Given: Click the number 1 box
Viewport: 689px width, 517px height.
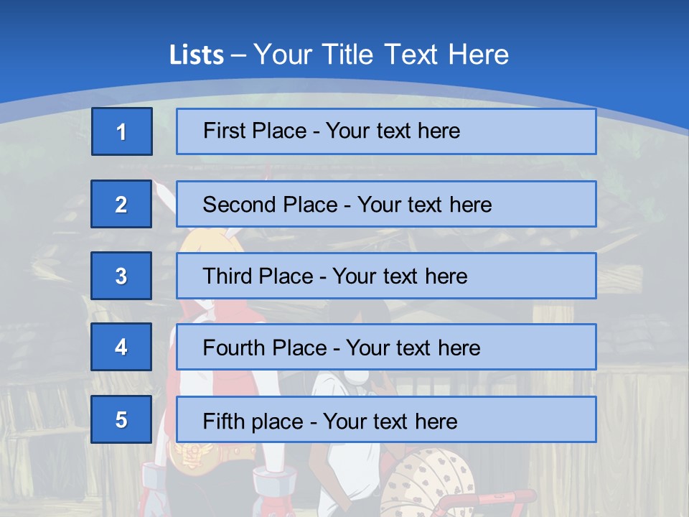Looking at the screenshot, I should 121,131.
